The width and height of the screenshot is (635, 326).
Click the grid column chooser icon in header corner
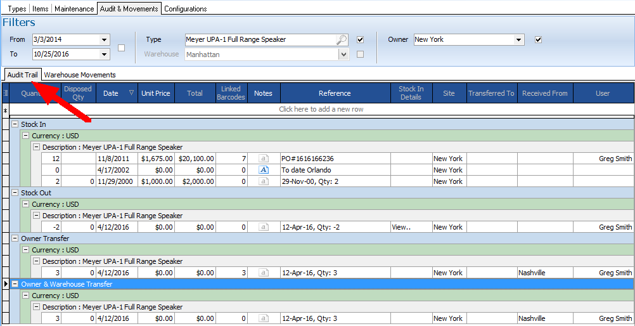click(x=6, y=93)
